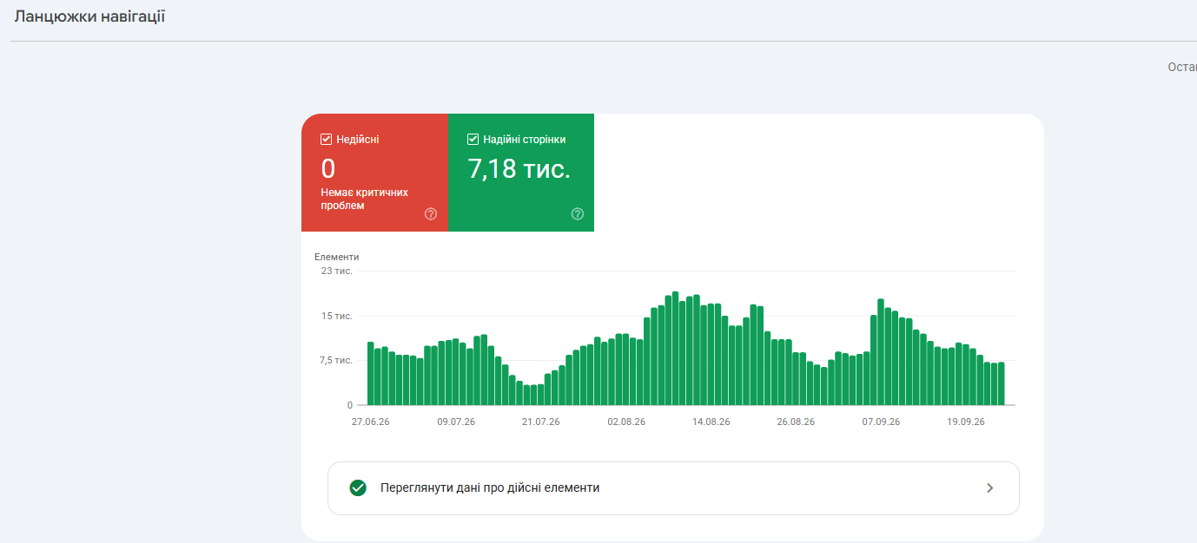Select the red Недійсні 0 card

tap(374, 173)
